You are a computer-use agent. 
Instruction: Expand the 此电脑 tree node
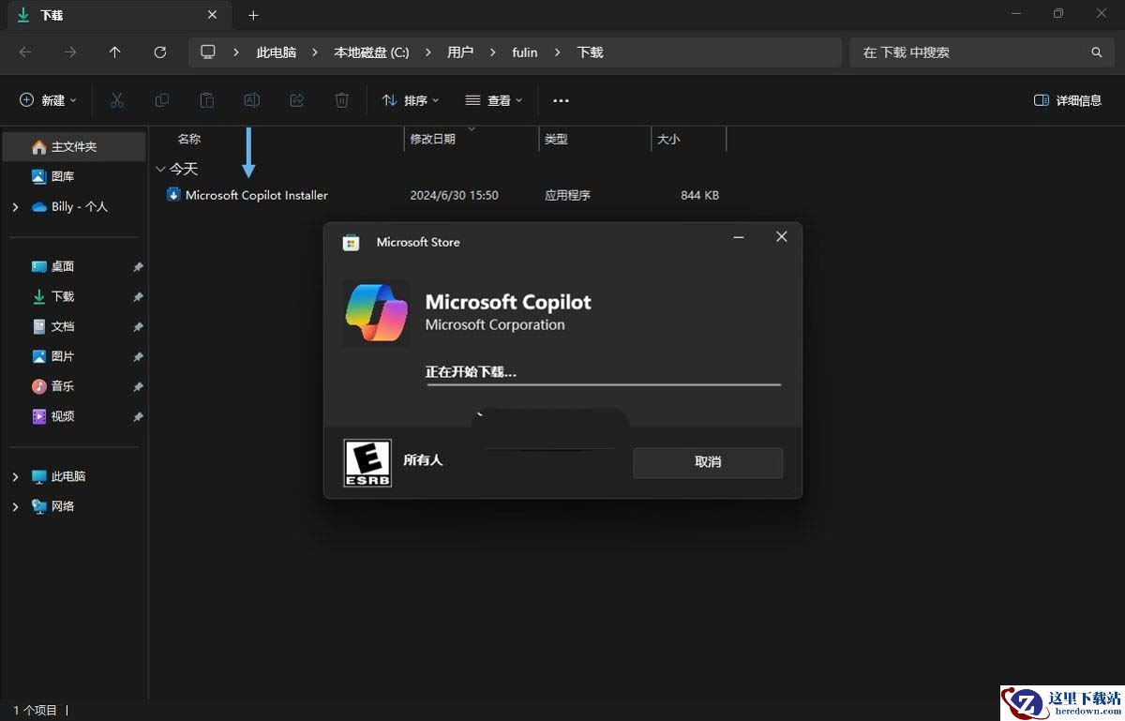tap(15, 476)
